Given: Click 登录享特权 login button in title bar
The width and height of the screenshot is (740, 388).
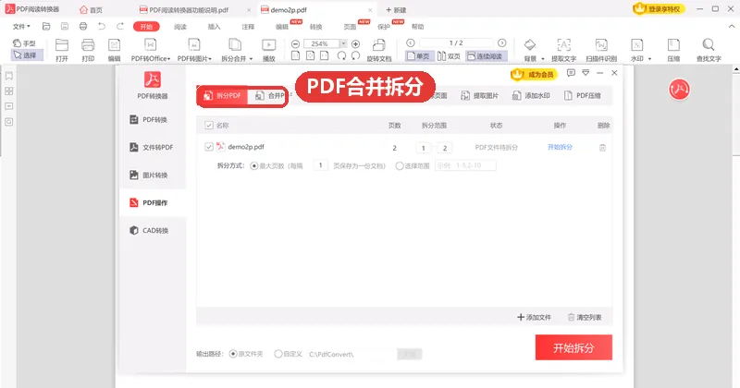Looking at the screenshot, I should (659, 9).
